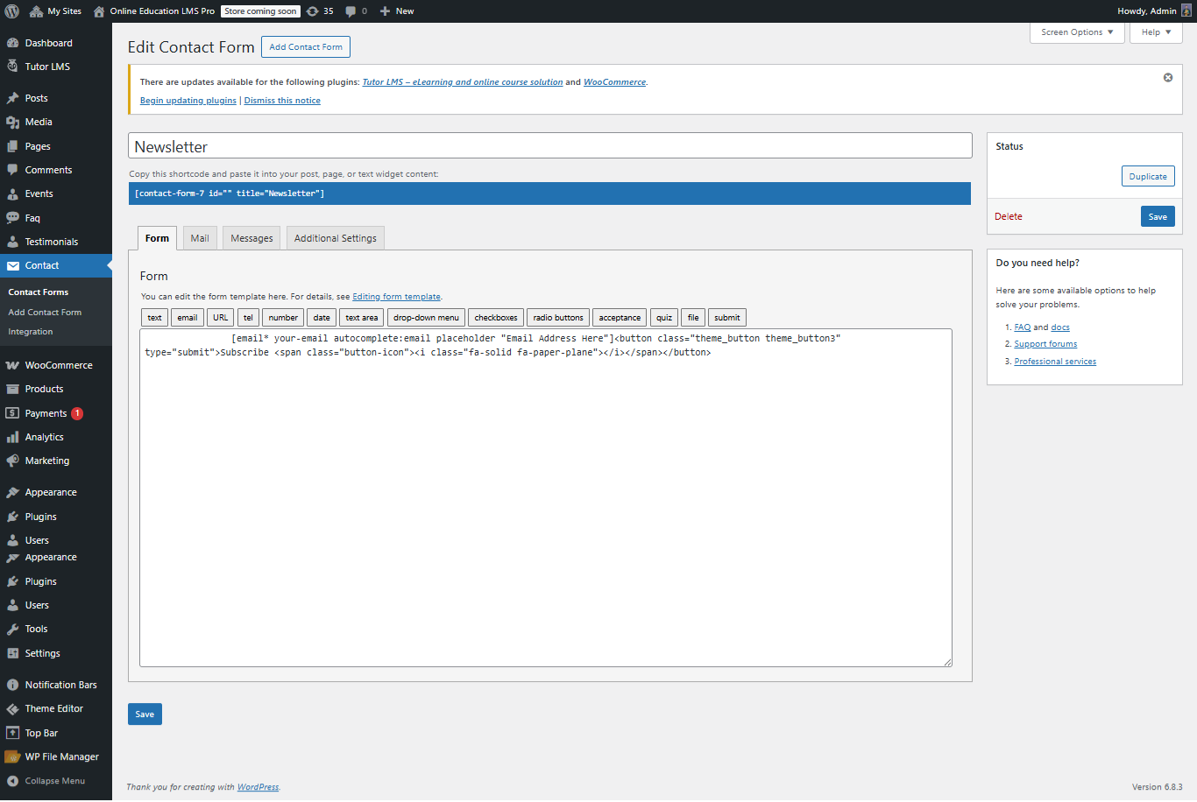Expand the Help panel
Screen dimensions: 1197x802
click(1155, 32)
